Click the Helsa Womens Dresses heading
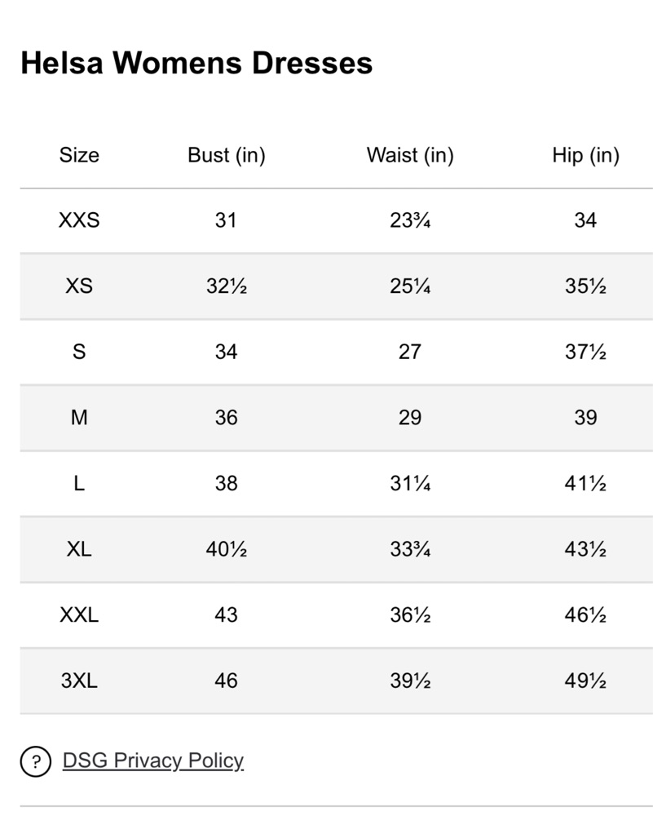653x816 pixels. point(196,63)
